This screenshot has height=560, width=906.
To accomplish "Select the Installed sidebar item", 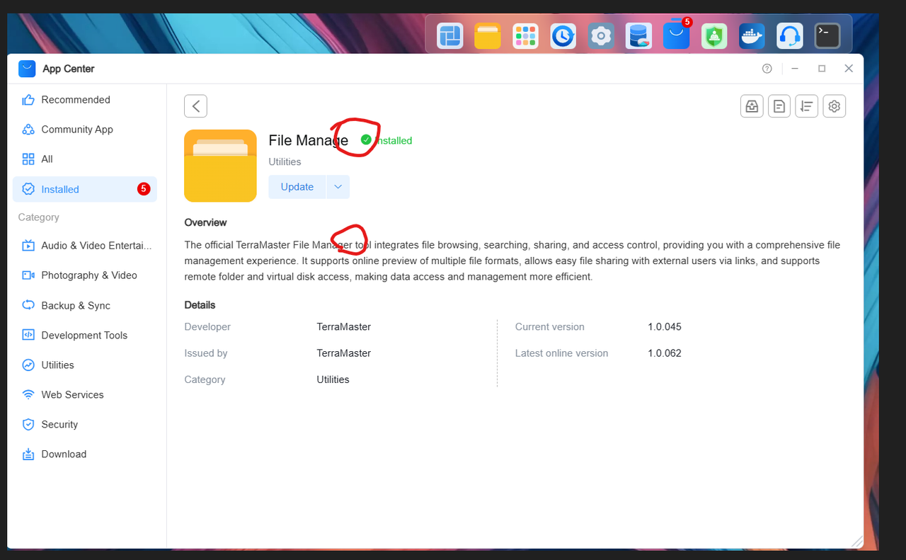I will click(85, 189).
